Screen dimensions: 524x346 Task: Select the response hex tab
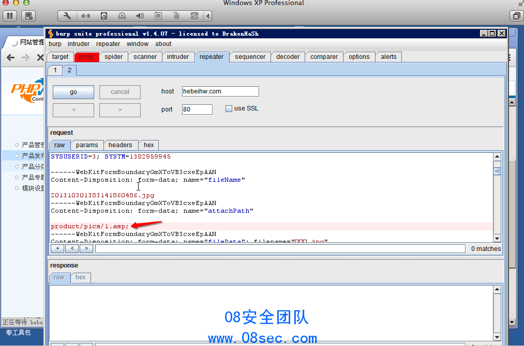[81, 277]
